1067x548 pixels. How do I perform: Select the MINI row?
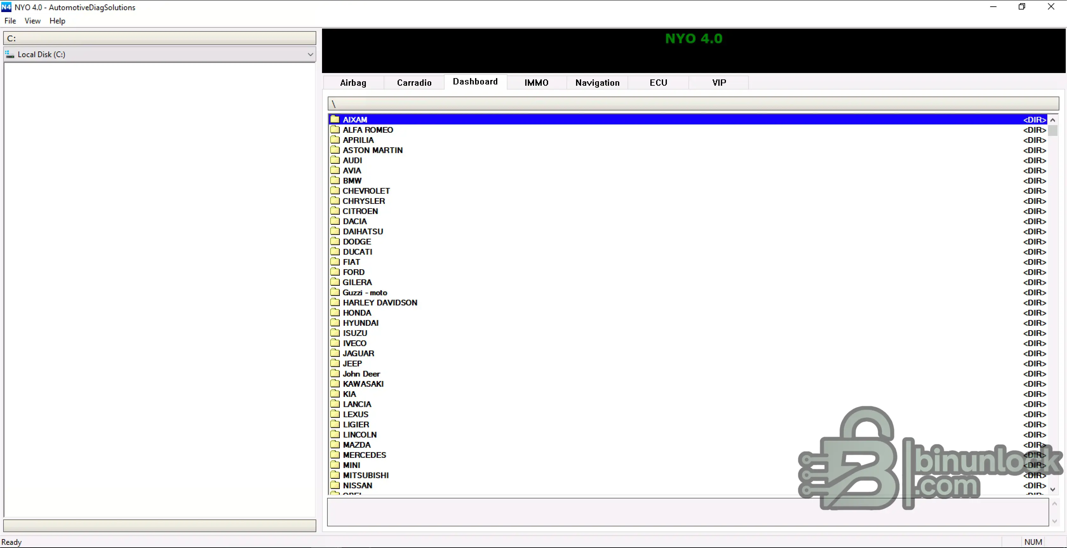tap(688, 465)
